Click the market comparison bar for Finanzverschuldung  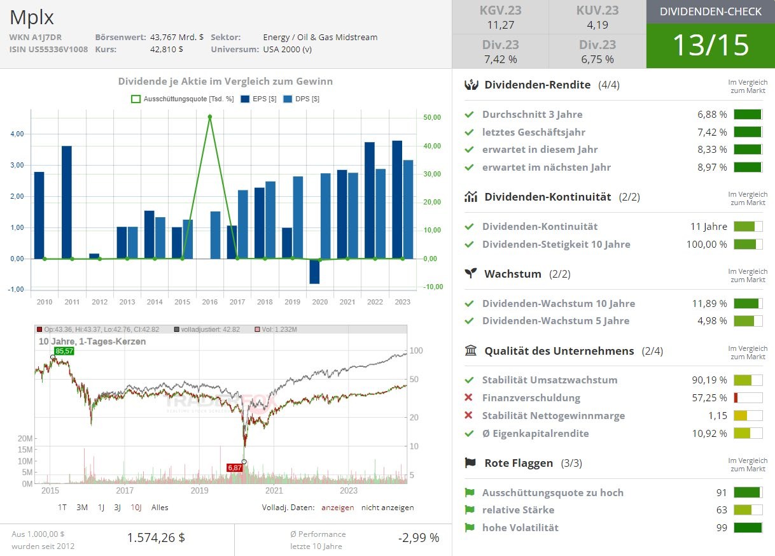pos(748,398)
